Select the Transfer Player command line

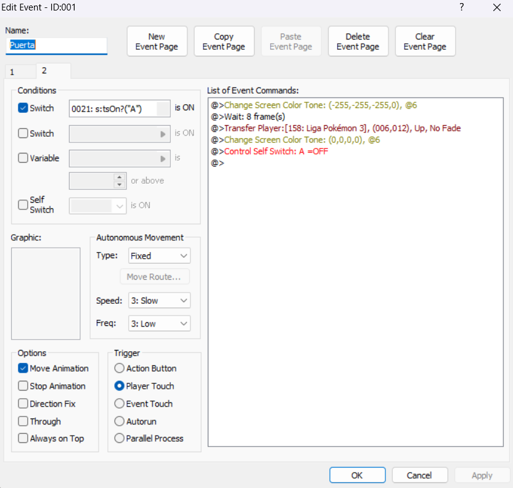[342, 128]
